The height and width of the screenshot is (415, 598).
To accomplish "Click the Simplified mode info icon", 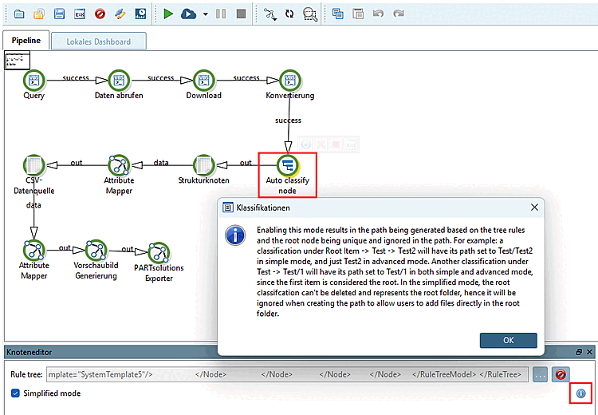I will pyautogui.click(x=580, y=393).
